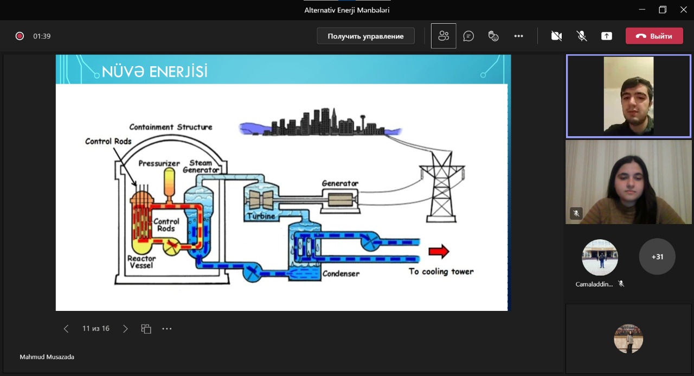This screenshot has width=694, height=376.
Task: Open the more actions ellipsis in toolbar
Action: pos(518,36)
